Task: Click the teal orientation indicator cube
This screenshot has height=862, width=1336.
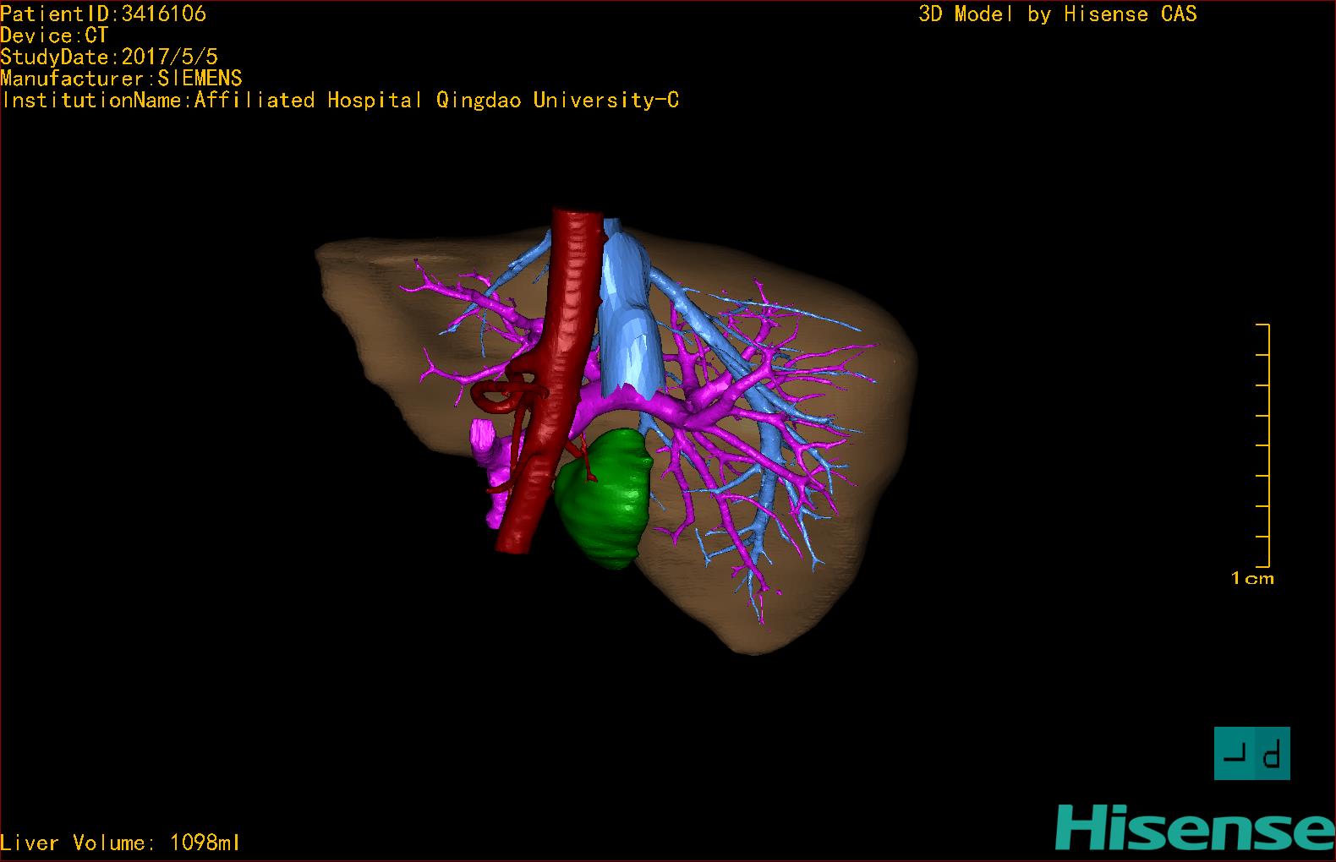Action: [x=1252, y=753]
